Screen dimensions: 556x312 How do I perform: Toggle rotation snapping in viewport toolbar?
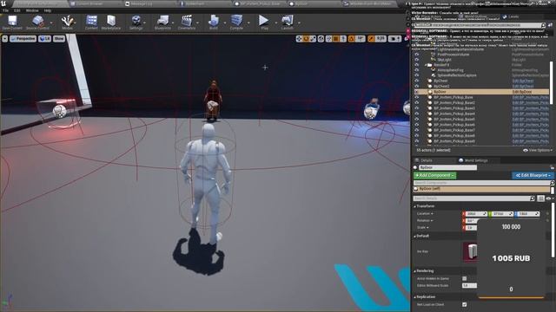point(352,38)
